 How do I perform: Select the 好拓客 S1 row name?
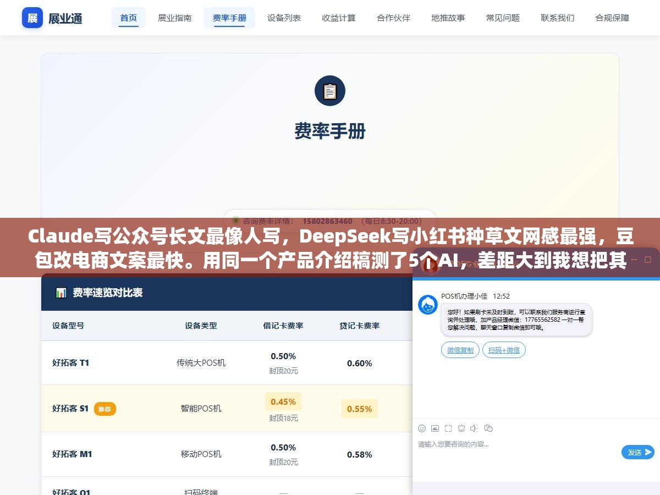[x=70, y=408]
